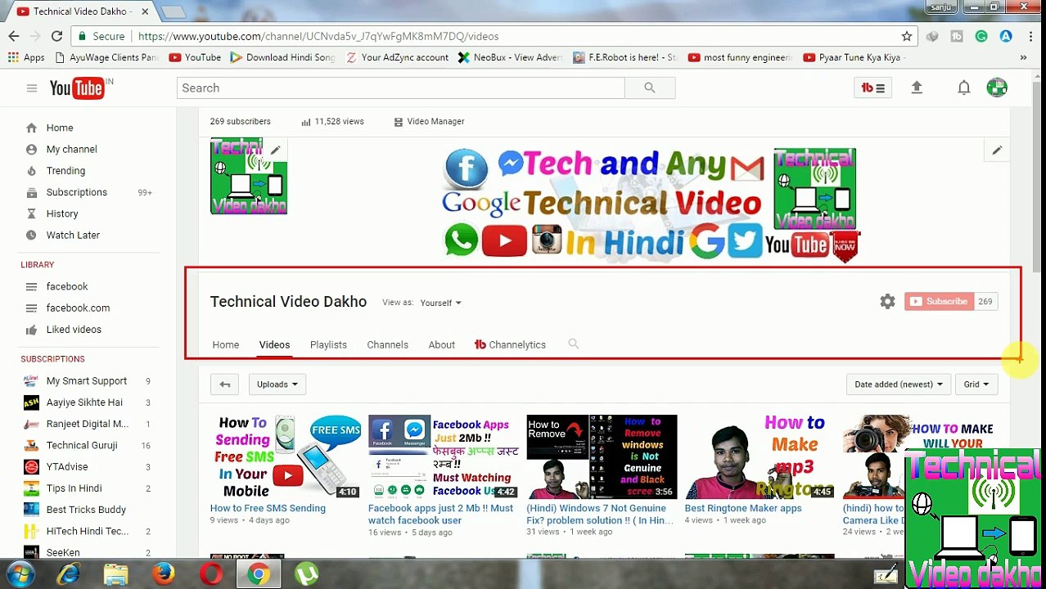Open the Apps bookmark shortcut
The height and width of the screenshot is (589, 1046).
point(26,57)
